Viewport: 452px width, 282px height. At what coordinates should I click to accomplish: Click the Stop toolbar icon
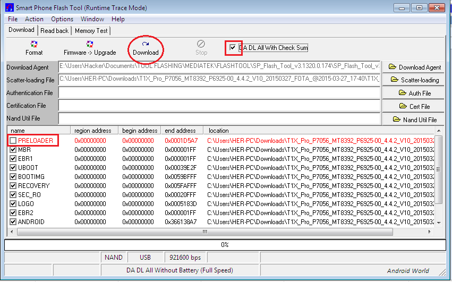pos(201,44)
